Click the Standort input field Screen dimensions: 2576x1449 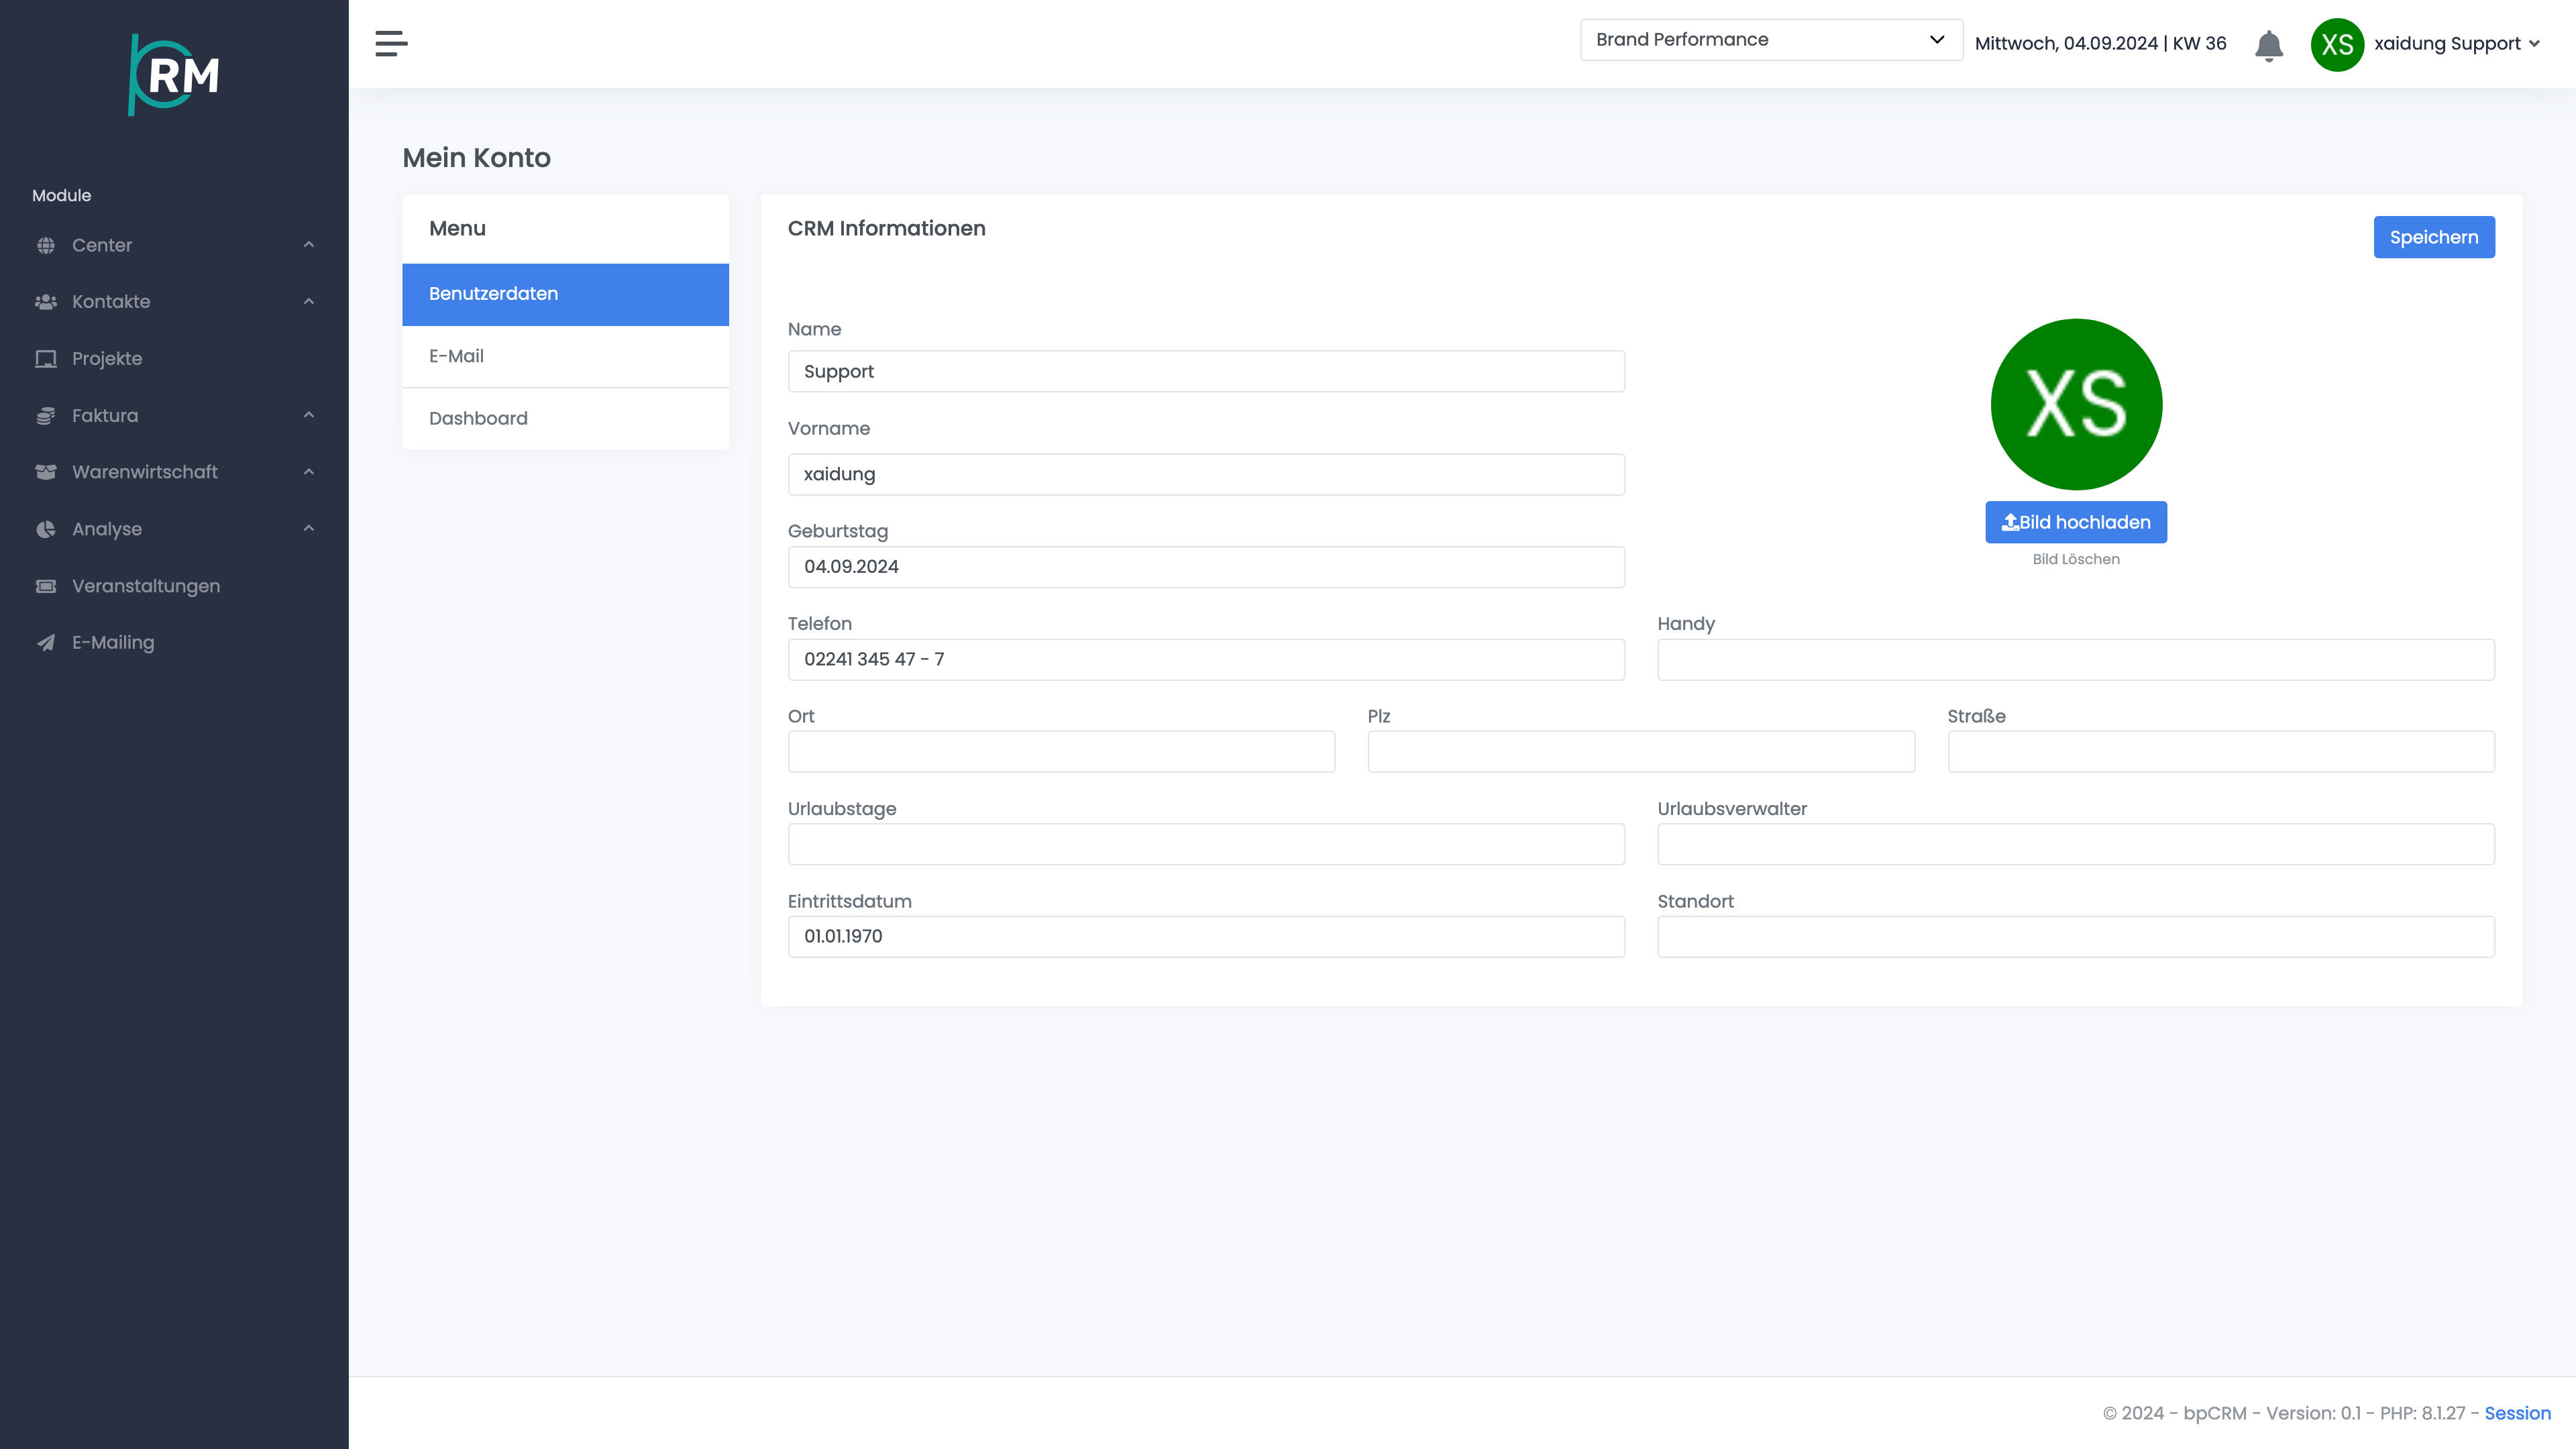2076,937
